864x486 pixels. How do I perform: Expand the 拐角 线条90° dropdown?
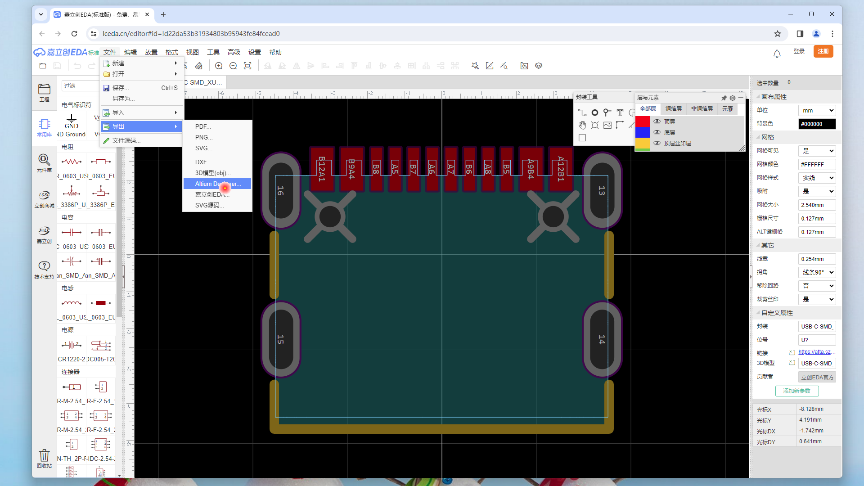coord(817,272)
